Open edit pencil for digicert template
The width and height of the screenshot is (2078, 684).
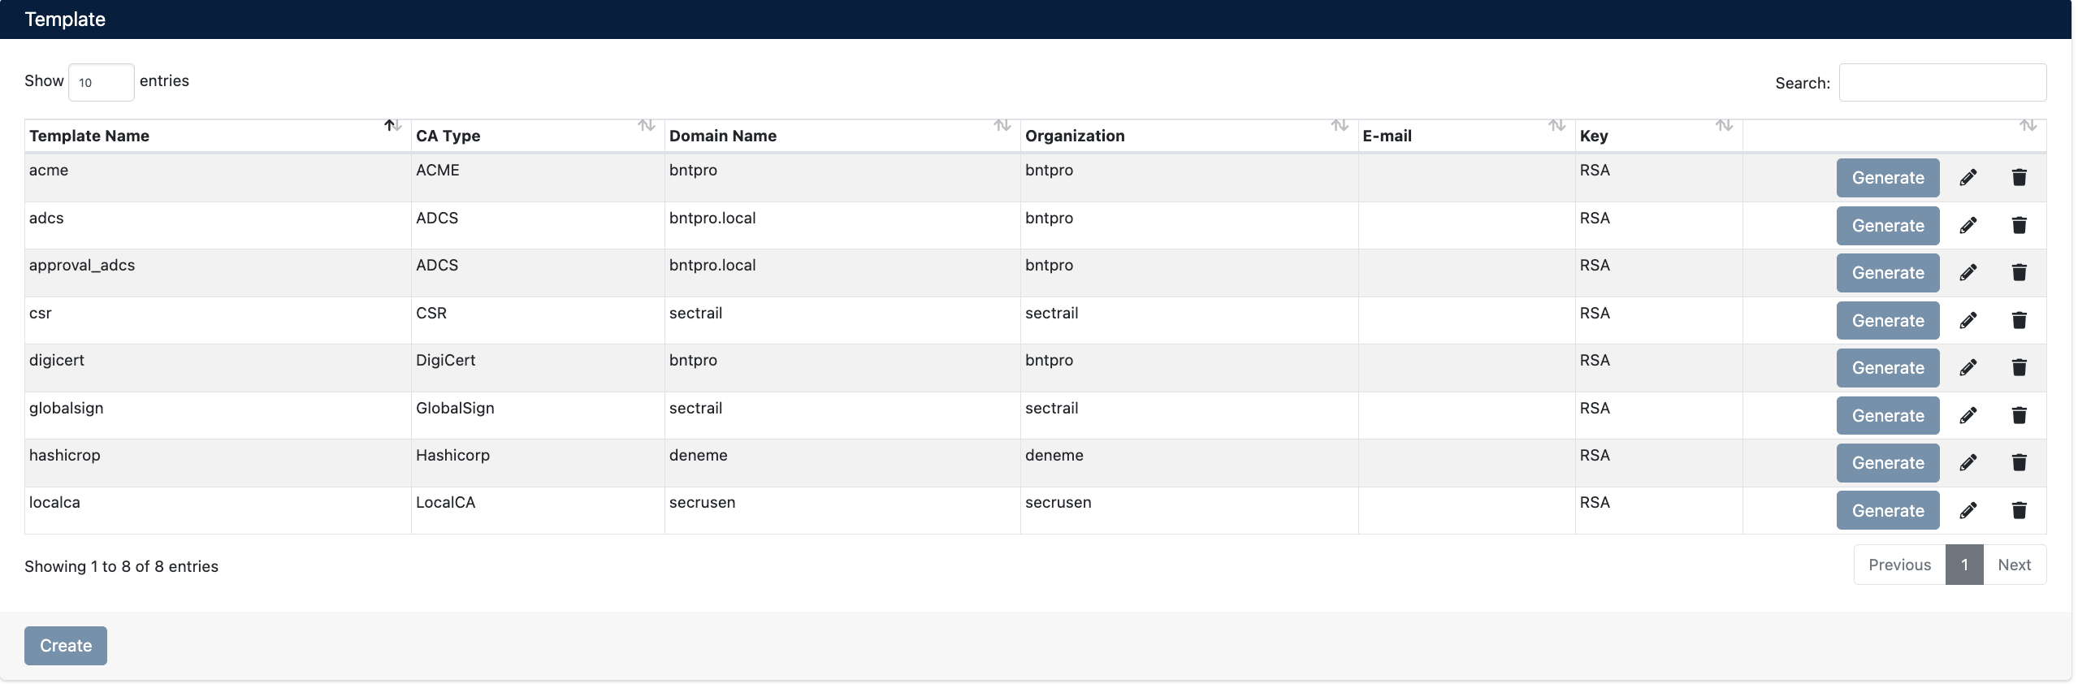point(1968,368)
